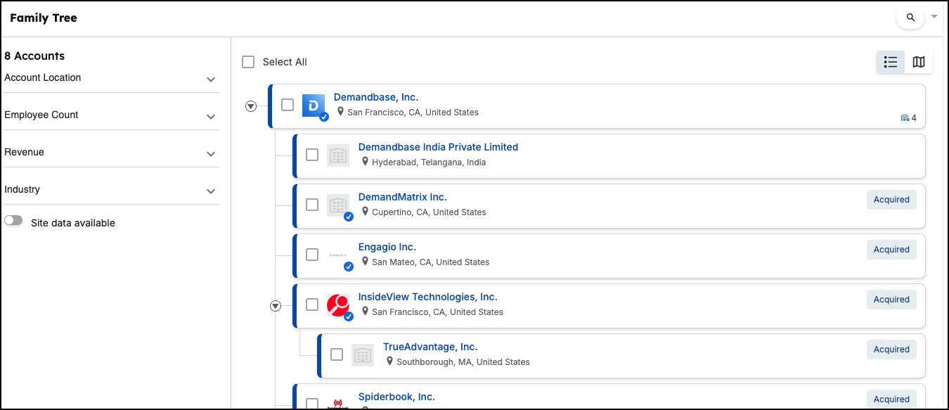
Task: Select the Demandbase India Private Limited checkbox
Action: pyautogui.click(x=312, y=155)
